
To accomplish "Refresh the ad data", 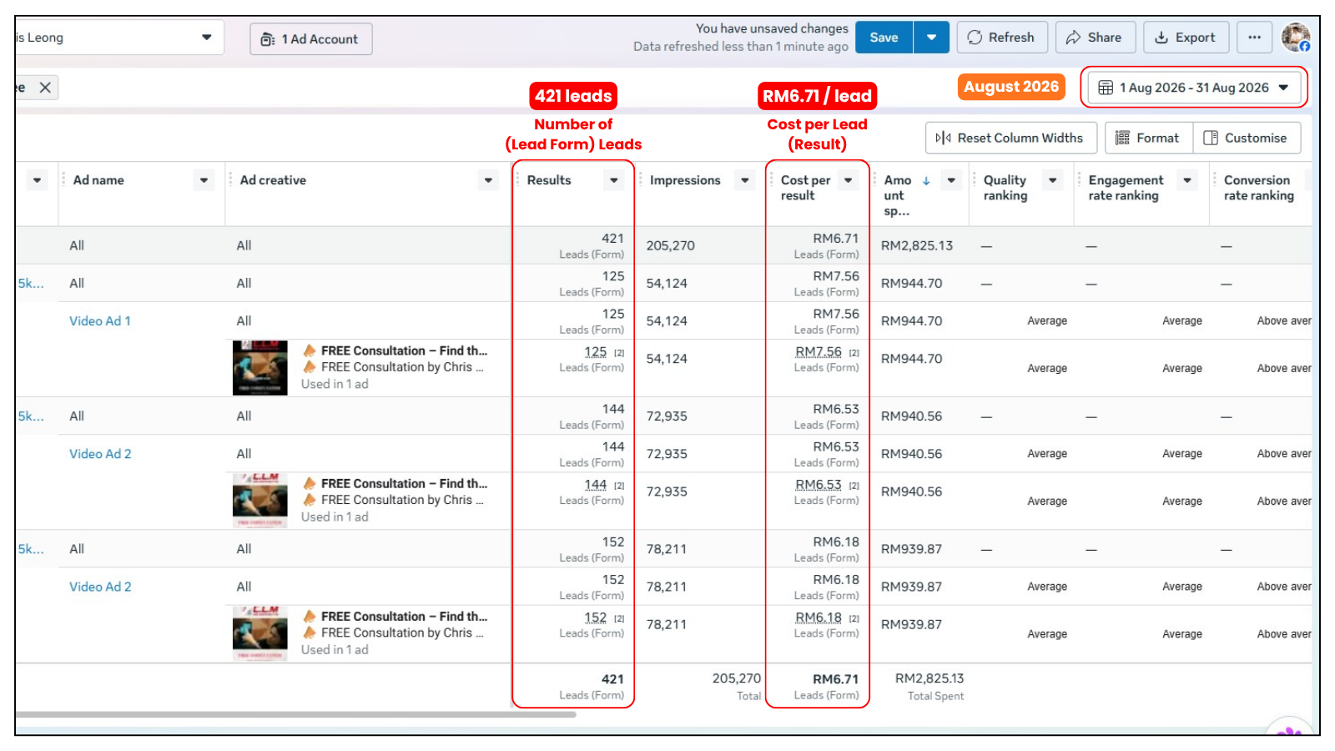I will click(x=1001, y=38).
